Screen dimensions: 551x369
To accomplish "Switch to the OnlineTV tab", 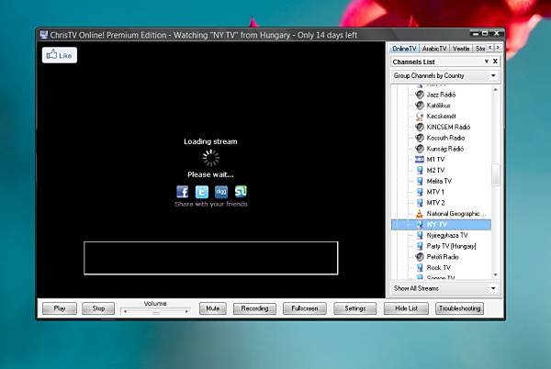I will click(404, 49).
